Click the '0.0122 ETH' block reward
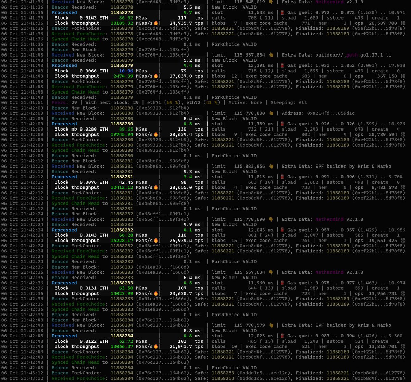The image size is (411, 382). [x=94, y=341]
